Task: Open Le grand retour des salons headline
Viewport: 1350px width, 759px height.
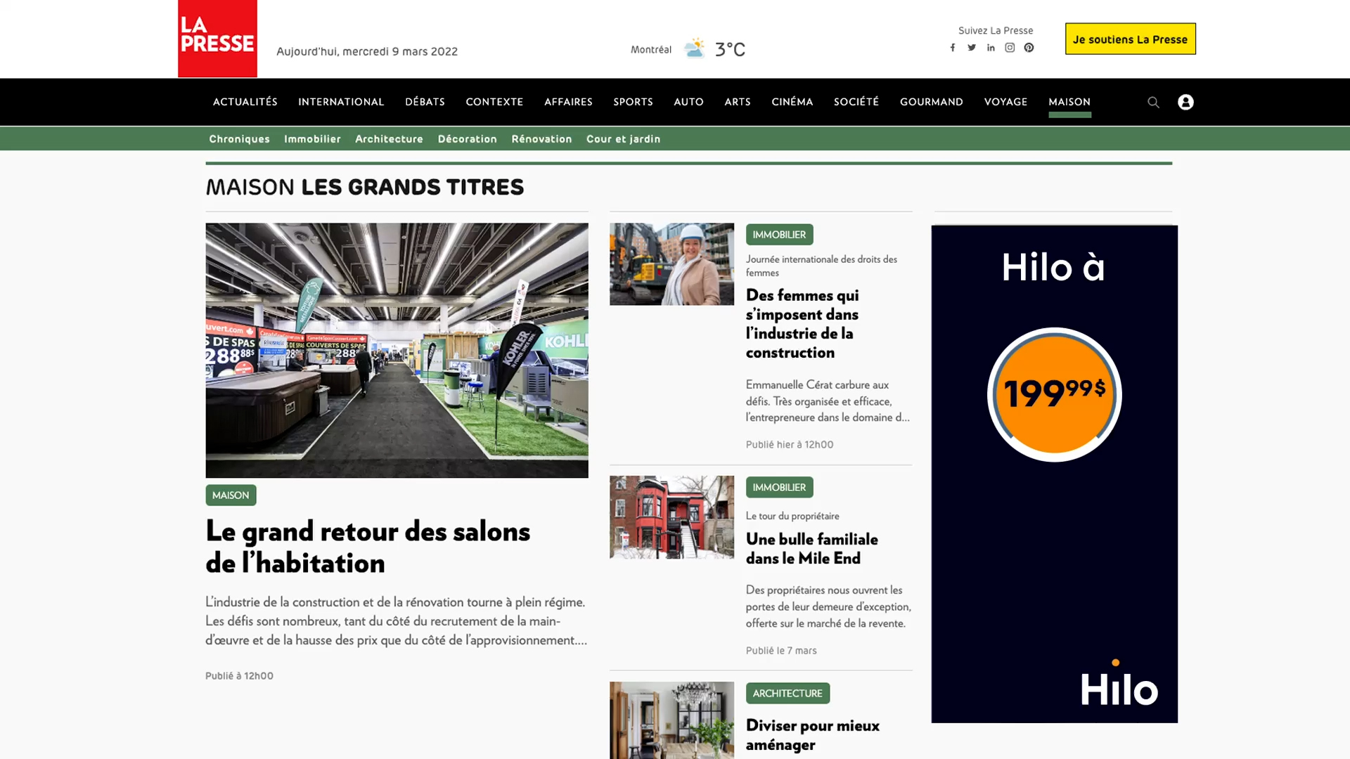Action: [x=367, y=547]
